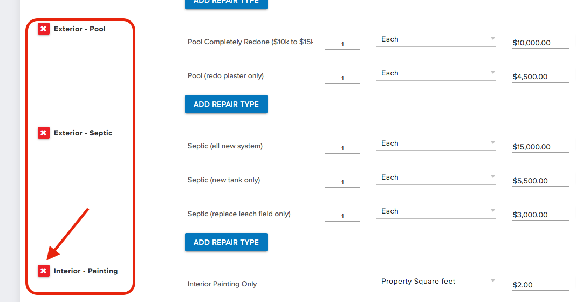Remove the Interior - Painting category
Viewport: 576px width, 302px height.
pos(43,271)
